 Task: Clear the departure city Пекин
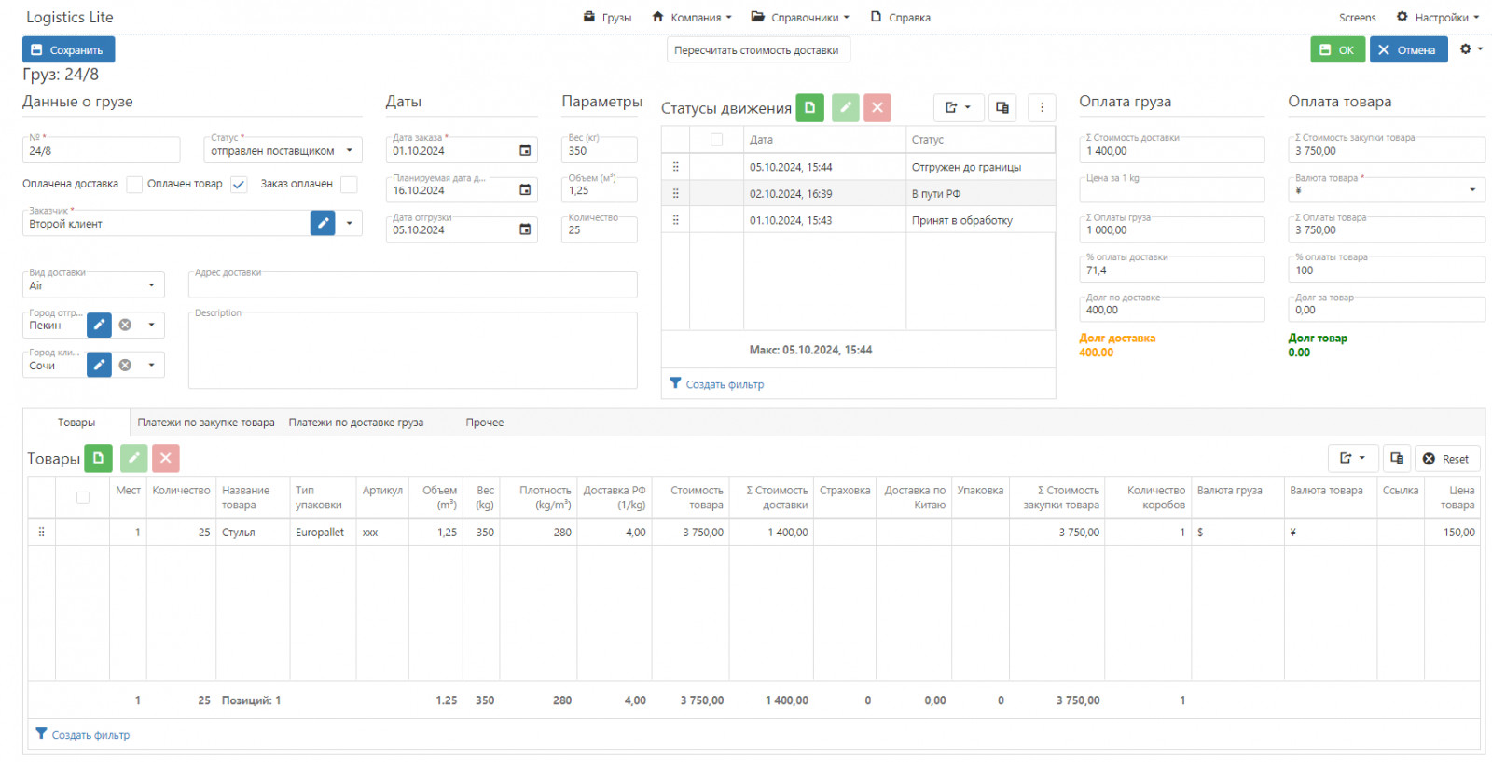(x=125, y=325)
